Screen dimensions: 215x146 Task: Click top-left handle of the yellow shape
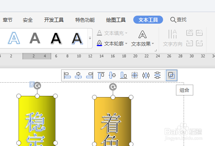(19, 96)
